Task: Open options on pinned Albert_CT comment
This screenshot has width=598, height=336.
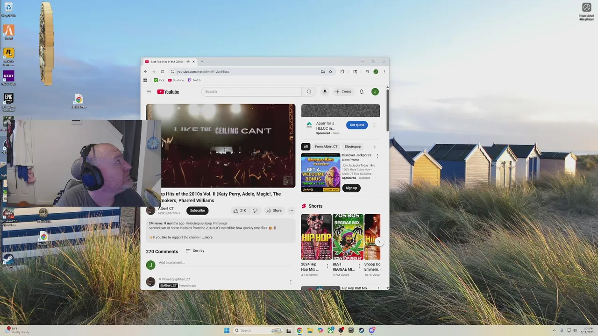Action: pos(291,282)
